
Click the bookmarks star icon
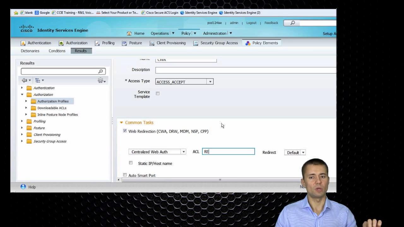[16, 13]
